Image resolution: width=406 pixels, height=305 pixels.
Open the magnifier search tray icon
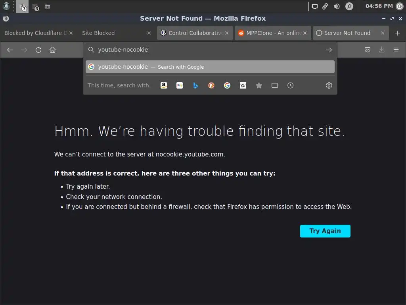click(349, 6)
